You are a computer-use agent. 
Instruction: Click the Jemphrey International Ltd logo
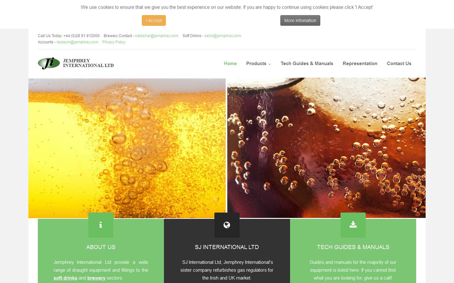pyautogui.click(x=76, y=64)
